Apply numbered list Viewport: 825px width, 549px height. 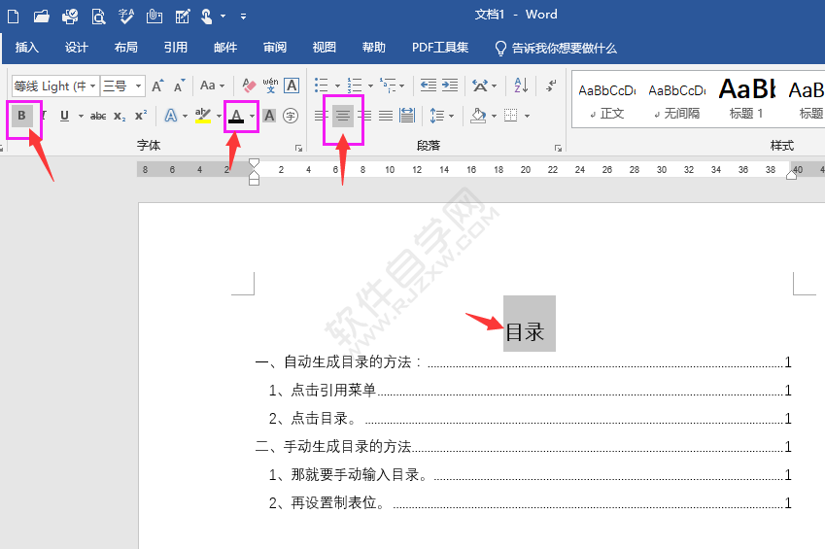(x=355, y=86)
